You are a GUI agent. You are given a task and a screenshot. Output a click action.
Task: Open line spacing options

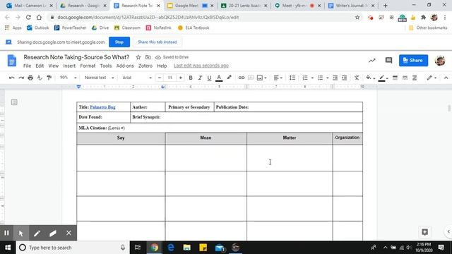(292, 78)
